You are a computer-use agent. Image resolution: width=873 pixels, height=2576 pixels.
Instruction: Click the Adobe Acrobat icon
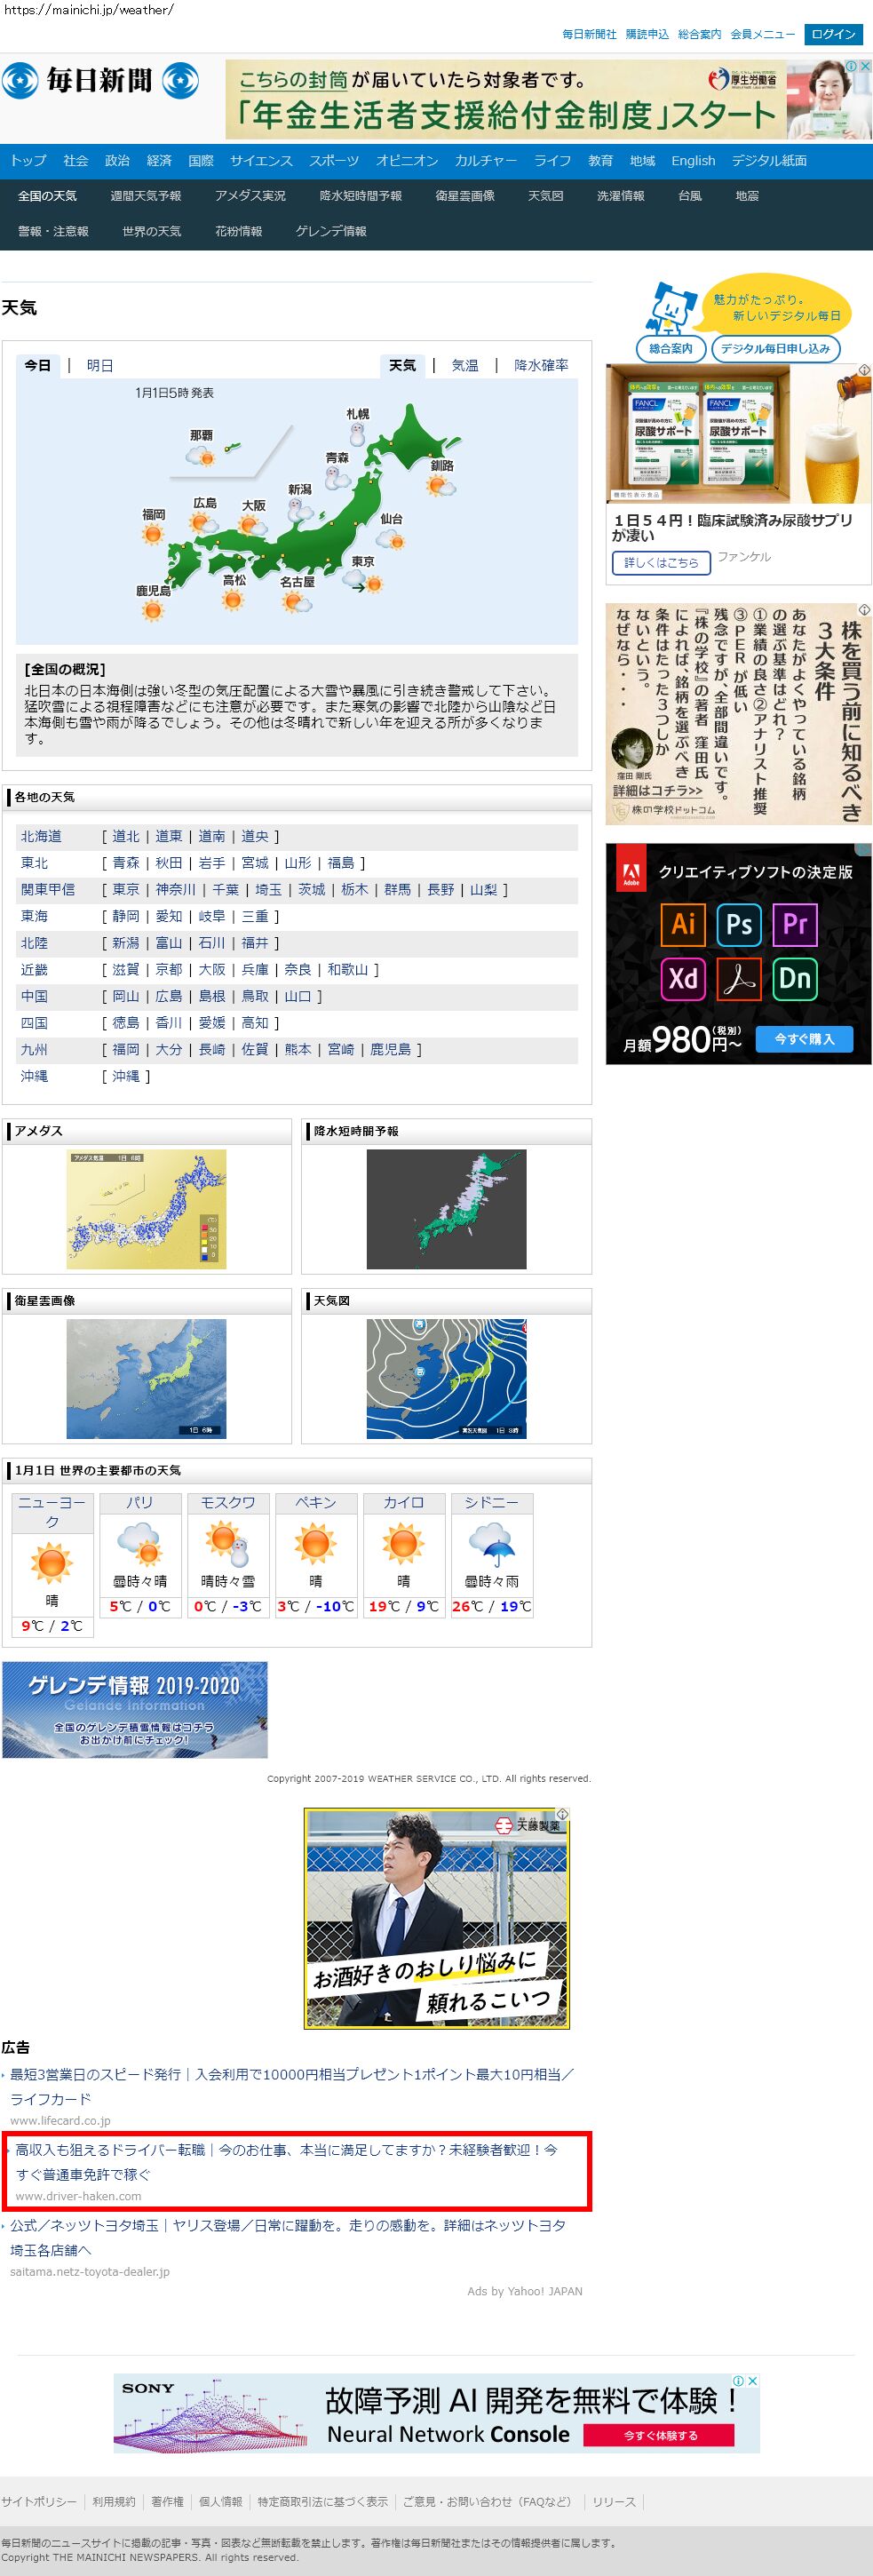(x=739, y=978)
